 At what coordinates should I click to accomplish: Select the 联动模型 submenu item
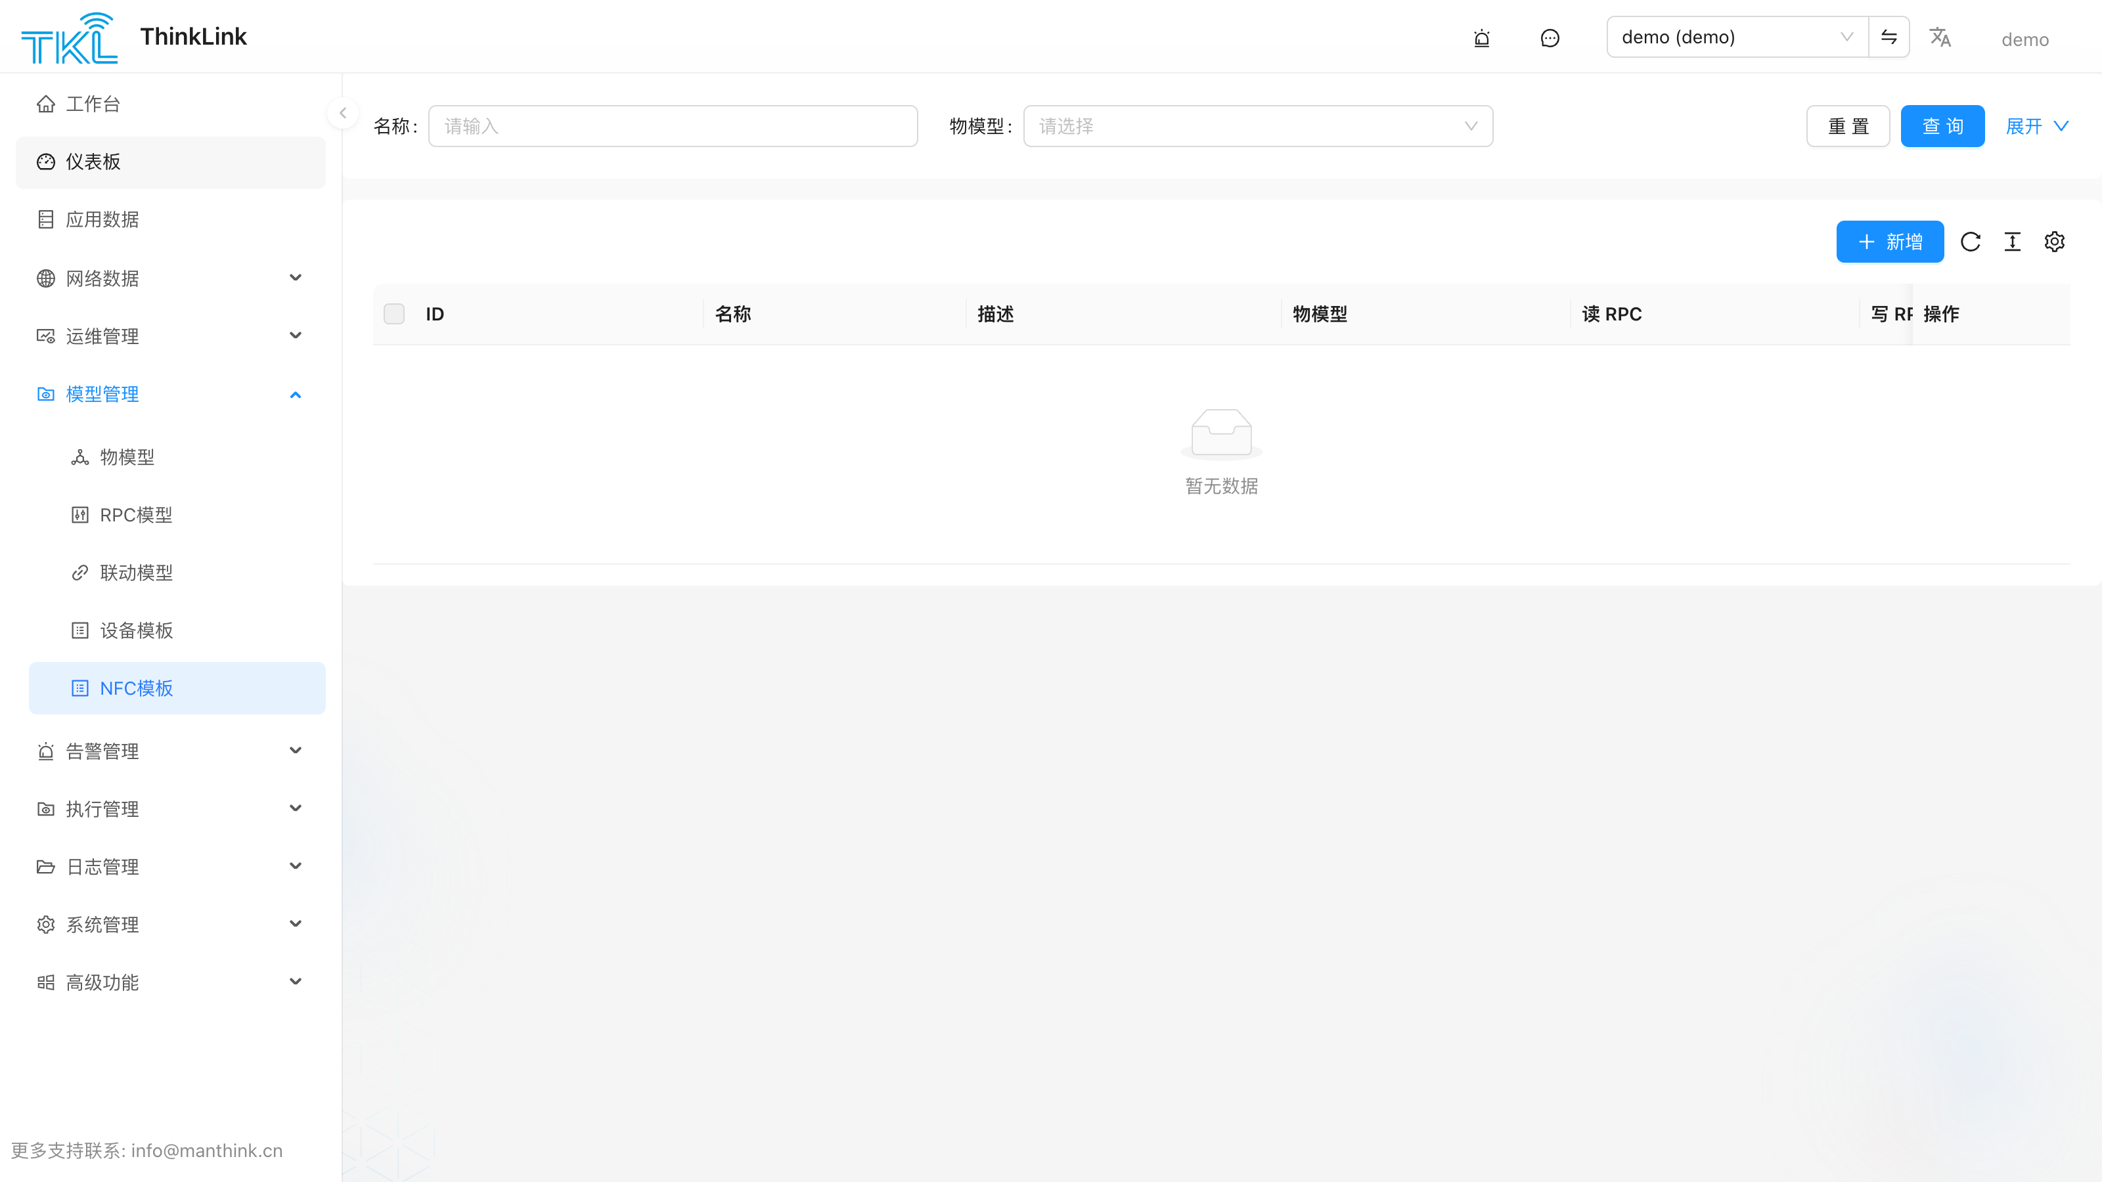(x=177, y=573)
